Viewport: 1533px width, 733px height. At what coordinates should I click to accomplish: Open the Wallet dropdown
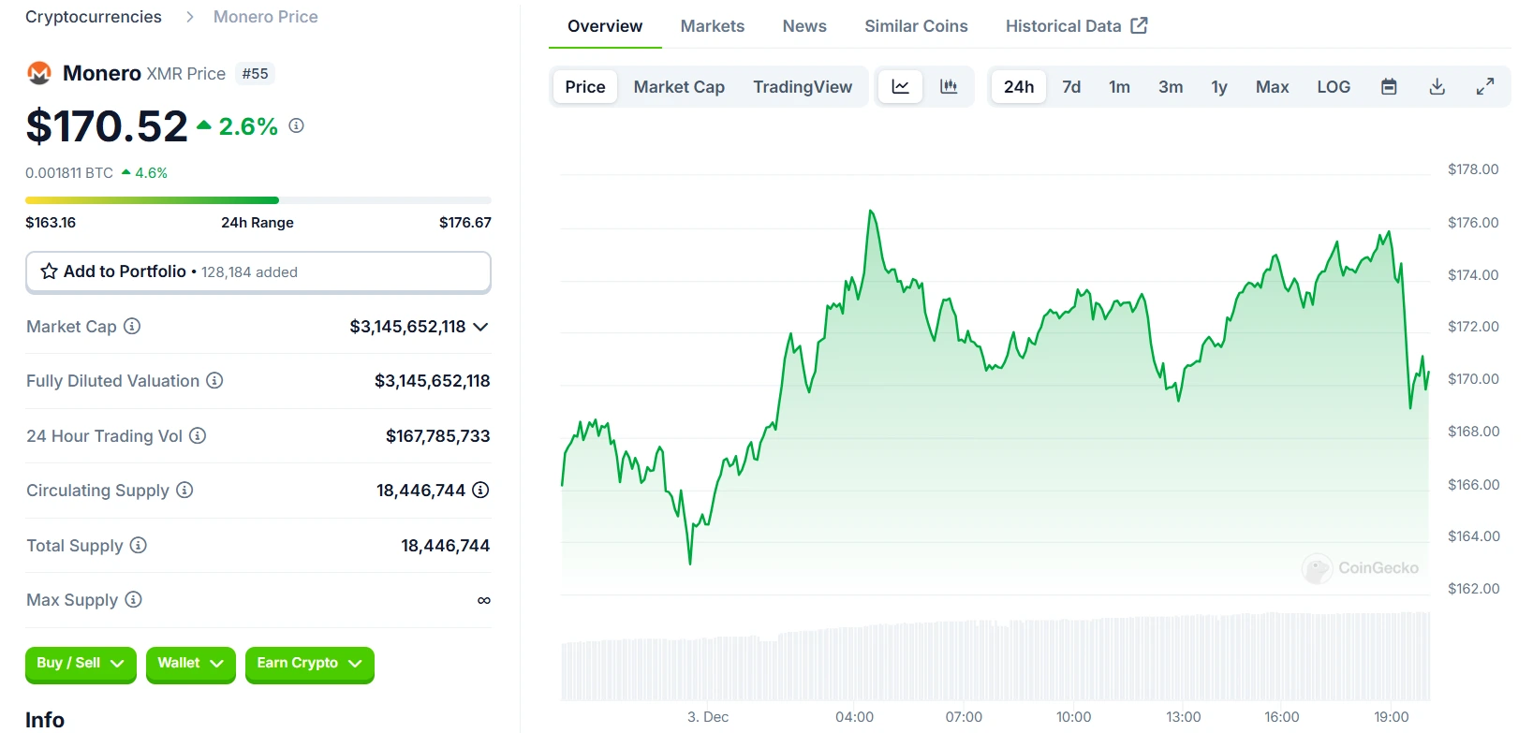191,664
